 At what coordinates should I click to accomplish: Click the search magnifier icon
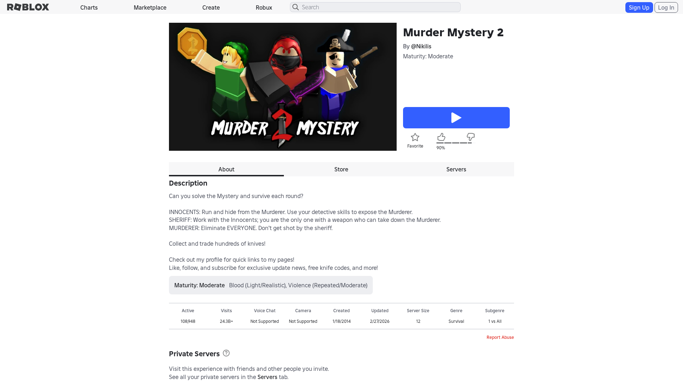pos(295,7)
